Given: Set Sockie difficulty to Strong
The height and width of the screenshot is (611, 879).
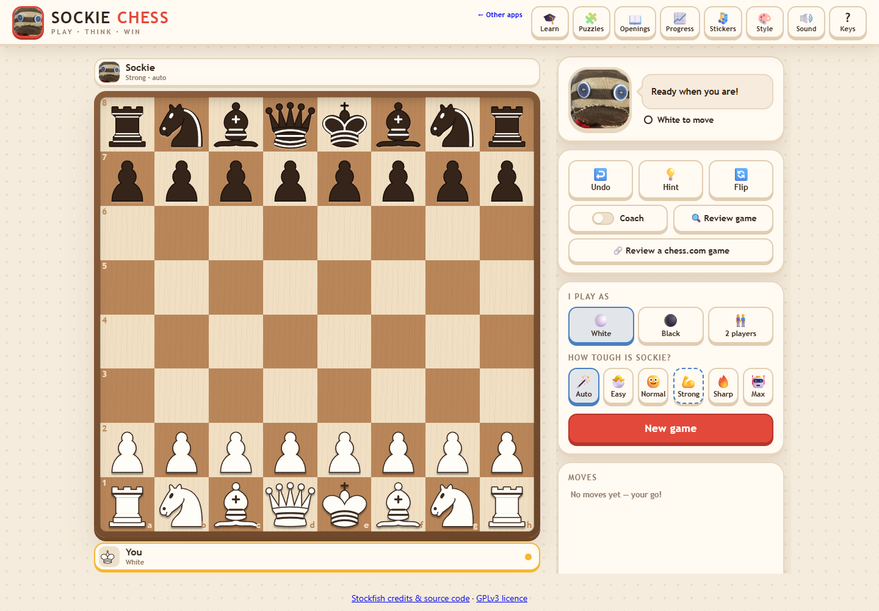Looking at the screenshot, I should [x=689, y=386].
